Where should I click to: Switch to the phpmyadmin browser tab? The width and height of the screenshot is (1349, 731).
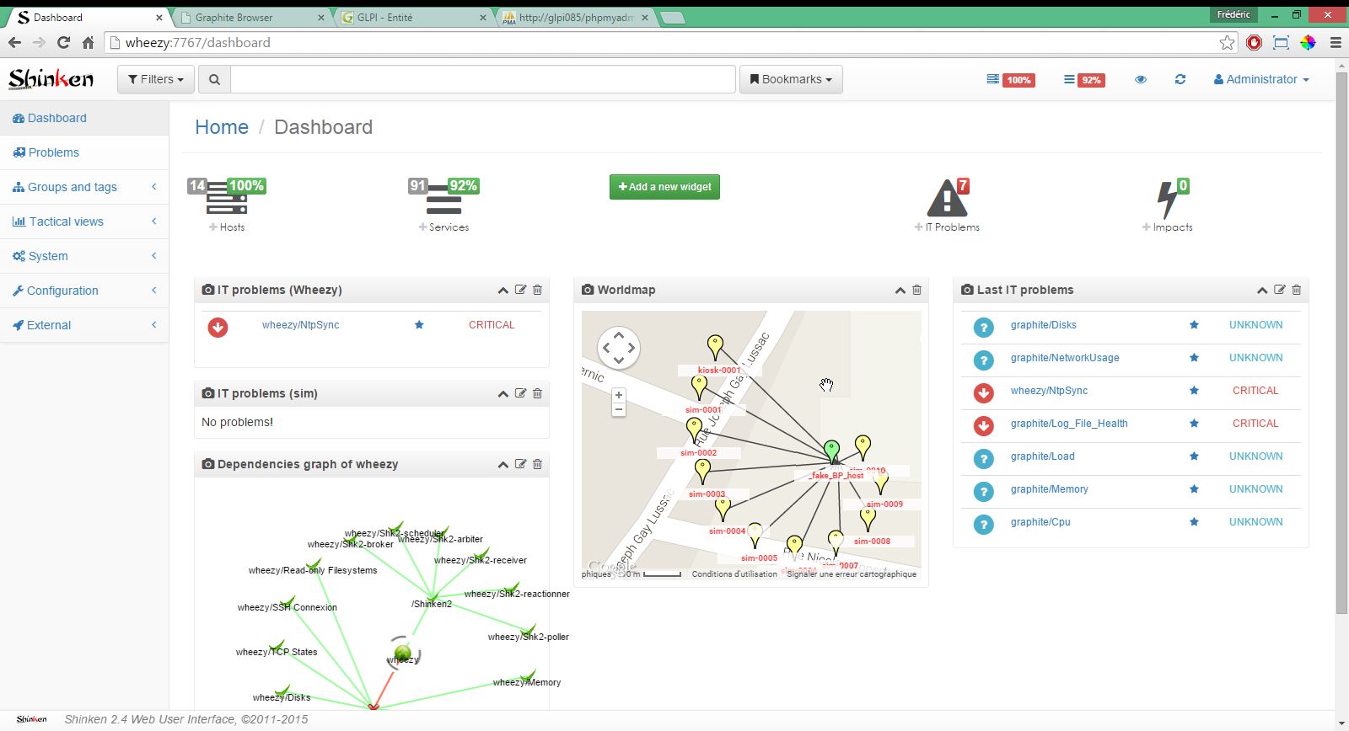click(x=576, y=17)
